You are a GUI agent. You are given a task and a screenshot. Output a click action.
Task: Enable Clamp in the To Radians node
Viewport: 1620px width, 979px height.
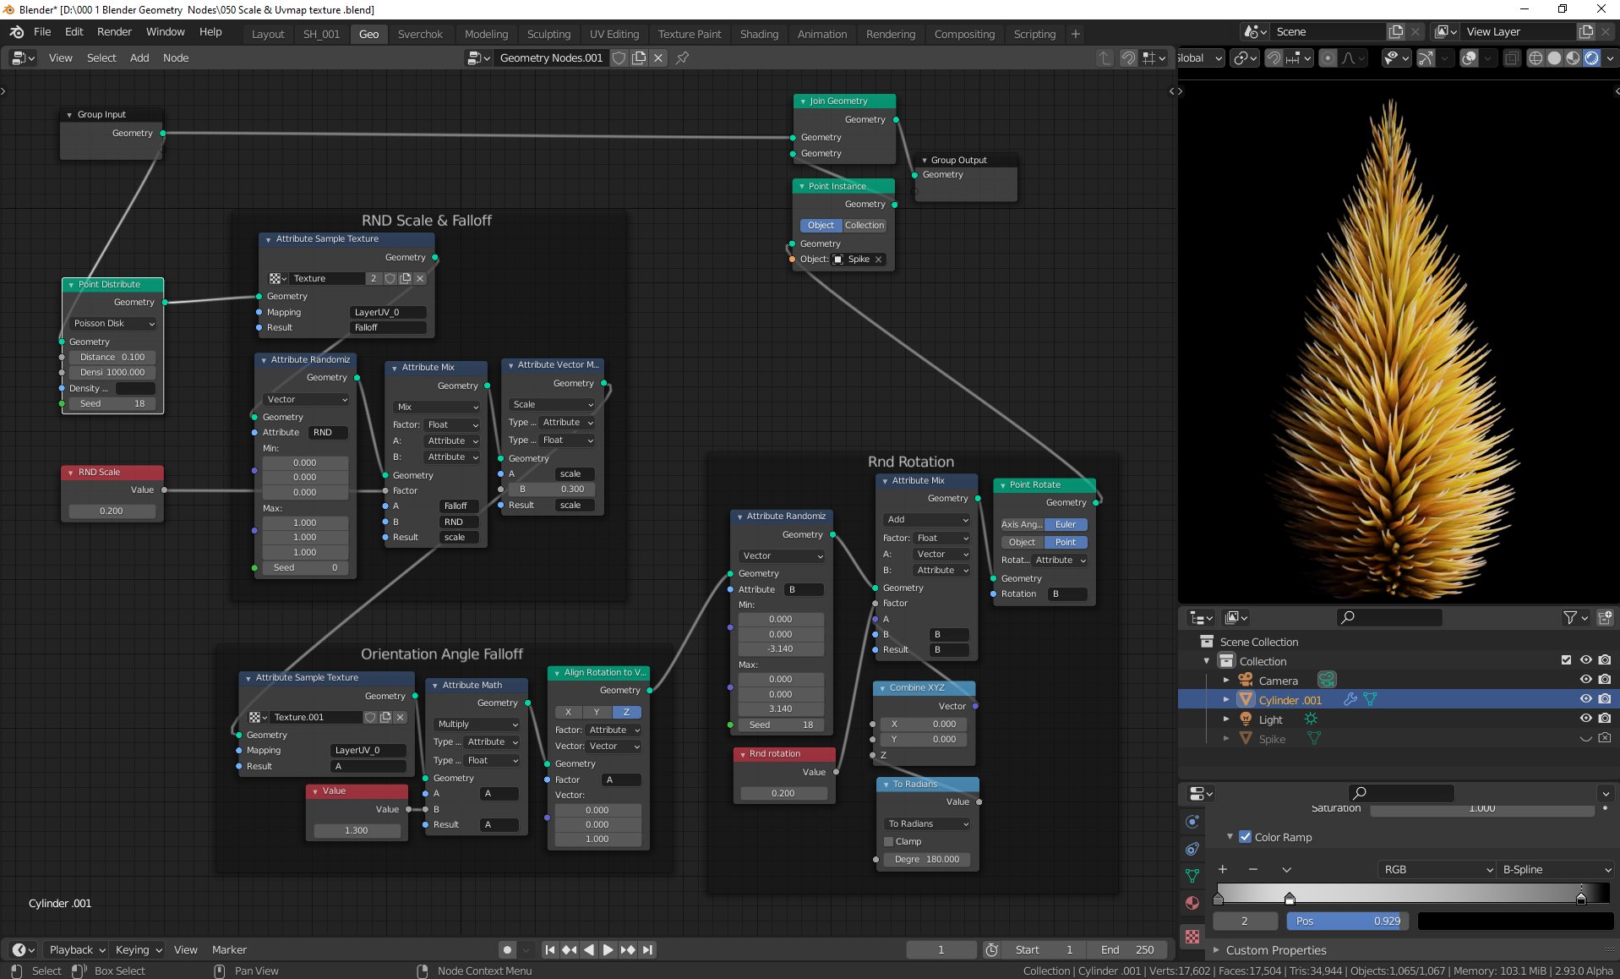pyautogui.click(x=888, y=841)
